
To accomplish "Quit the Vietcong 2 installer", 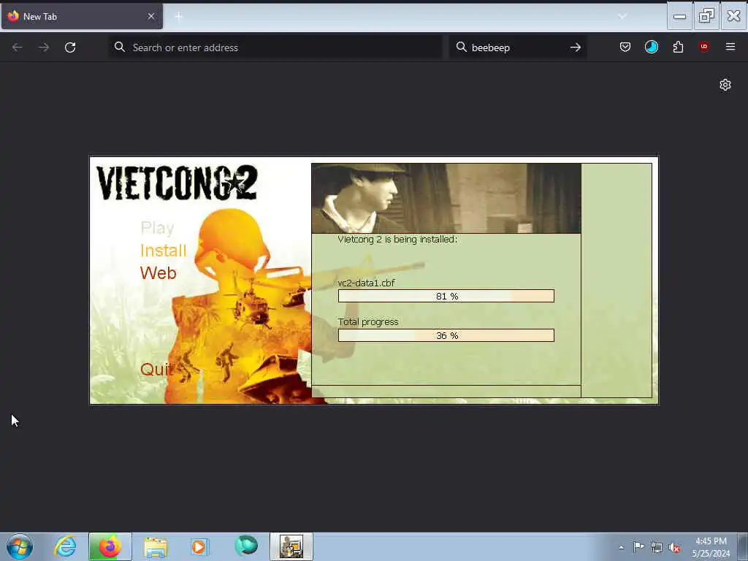I will click(156, 369).
